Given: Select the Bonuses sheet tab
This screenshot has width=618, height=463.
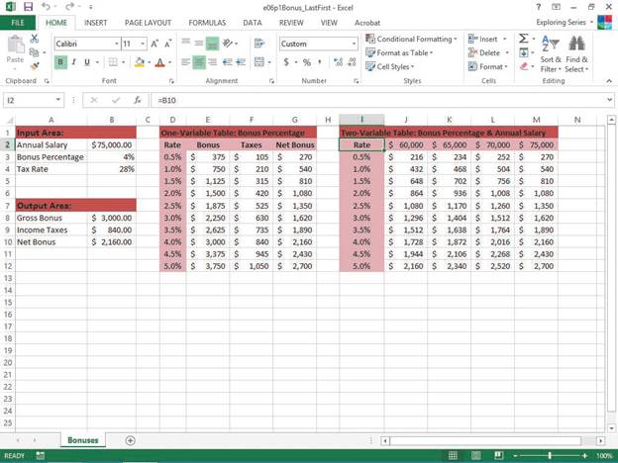Looking at the screenshot, I should [83, 440].
